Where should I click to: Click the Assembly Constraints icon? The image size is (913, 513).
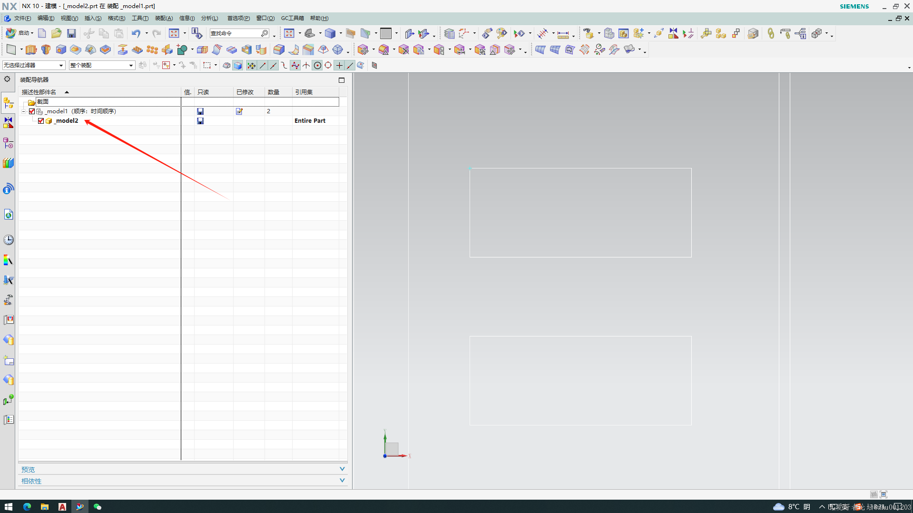[688, 33]
